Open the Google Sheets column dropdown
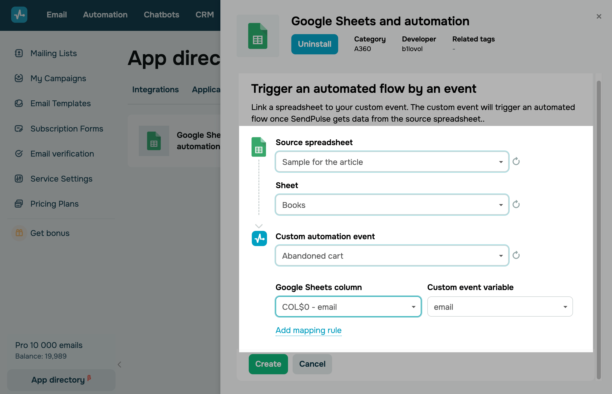 348,307
